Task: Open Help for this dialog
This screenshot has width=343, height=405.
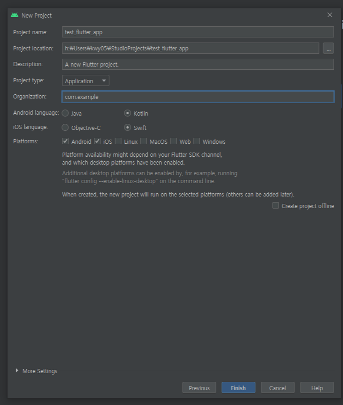Action: (317, 388)
